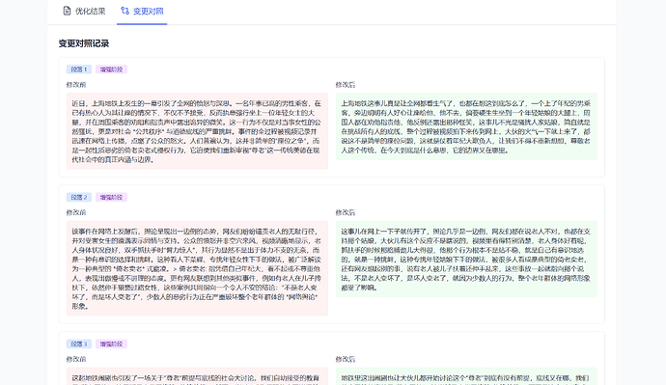Click the 增强阶段 tag in paragraph 1 card
This screenshot has width=666, height=385.
(111, 69)
